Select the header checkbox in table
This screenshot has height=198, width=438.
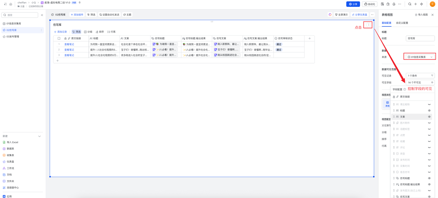click(x=59, y=39)
